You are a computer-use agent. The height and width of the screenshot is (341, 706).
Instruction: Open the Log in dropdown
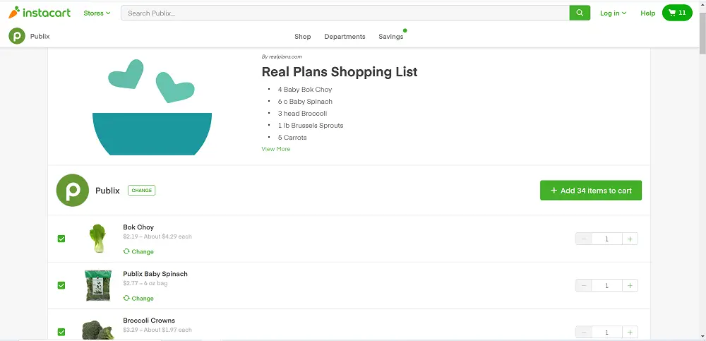click(x=614, y=13)
